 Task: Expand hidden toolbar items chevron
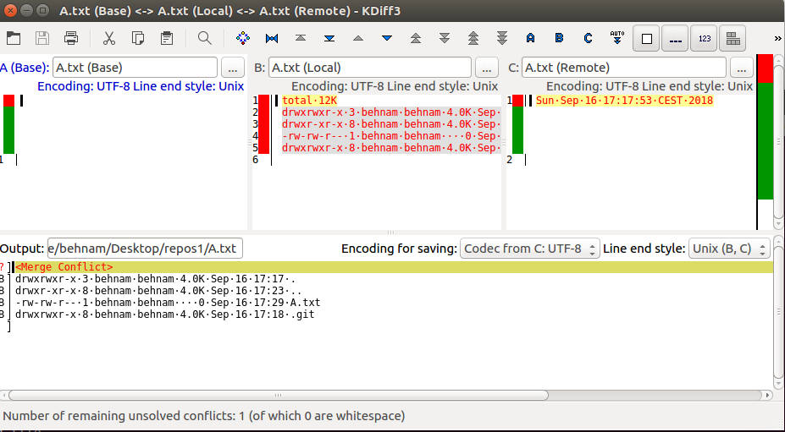(777, 38)
